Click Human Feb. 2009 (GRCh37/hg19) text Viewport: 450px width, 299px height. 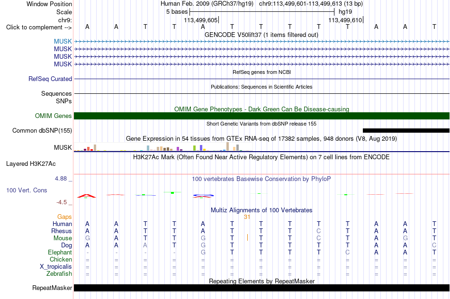point(207,4)
